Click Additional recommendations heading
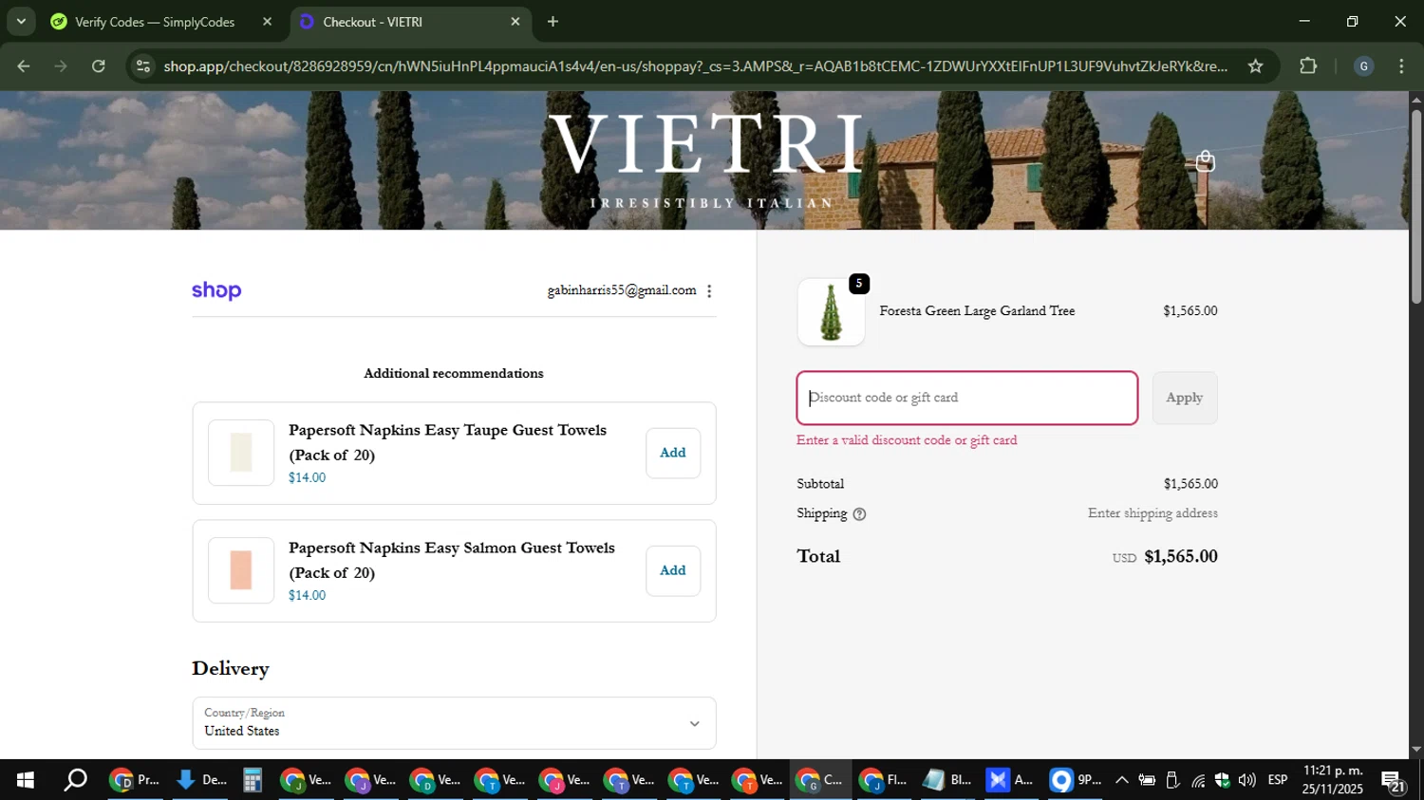 pos(454,373)
